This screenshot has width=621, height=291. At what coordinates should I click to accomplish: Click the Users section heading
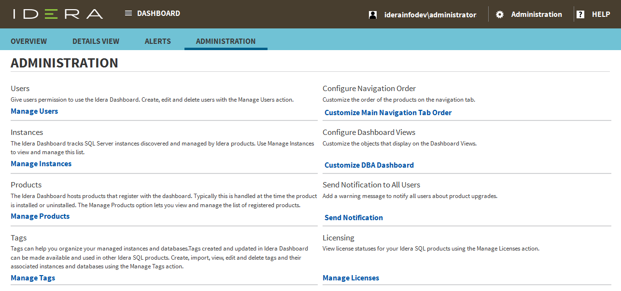(x=20, y=89)
